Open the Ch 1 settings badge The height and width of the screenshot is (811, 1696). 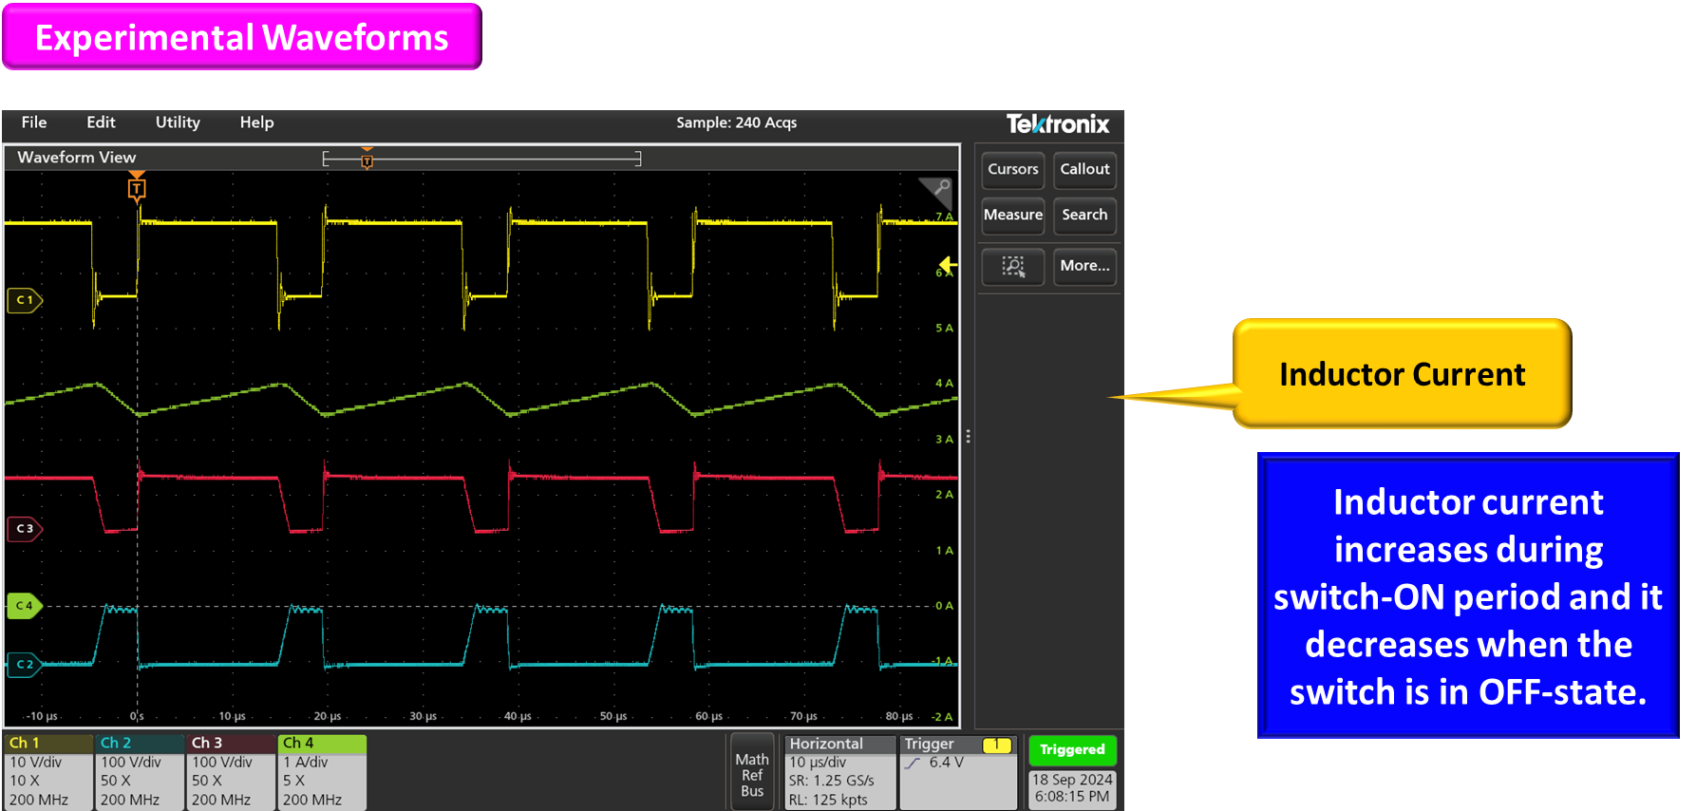point(47,772)
